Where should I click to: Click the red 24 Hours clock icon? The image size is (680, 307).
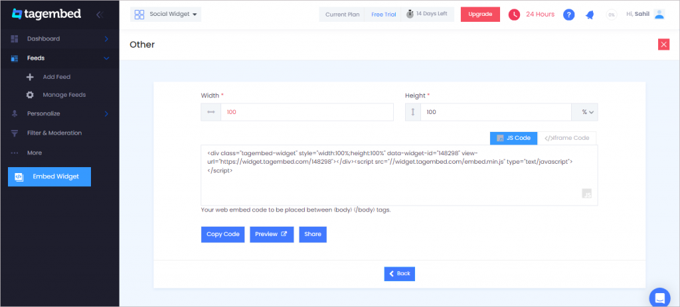(x=515, y=15)
